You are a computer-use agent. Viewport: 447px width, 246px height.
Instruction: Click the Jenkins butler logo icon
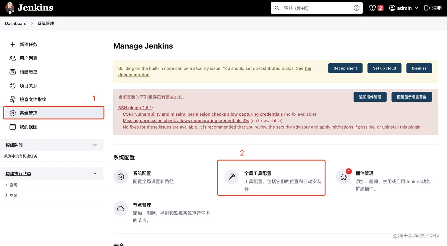[x=10, y=8]
